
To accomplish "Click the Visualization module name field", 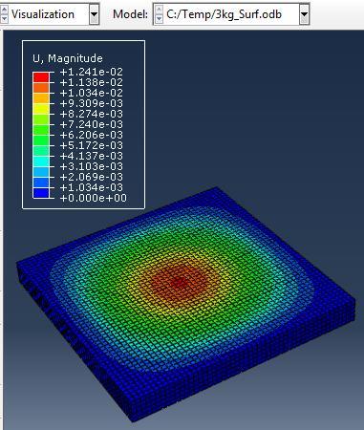I will [x=50, y=14].
